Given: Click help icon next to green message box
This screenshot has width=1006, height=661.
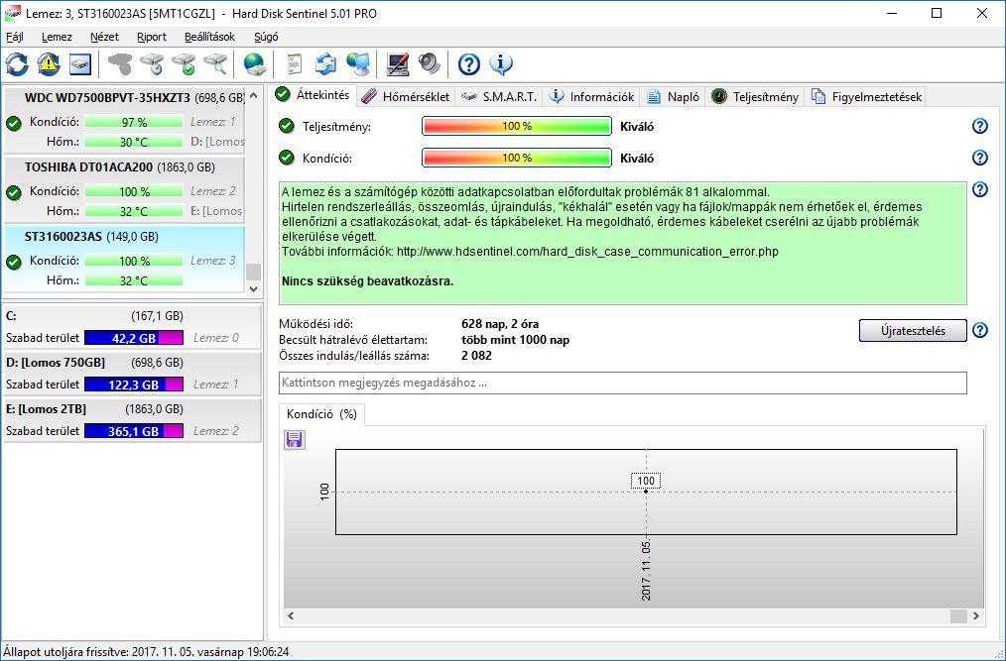Looking at the screenshot, I should point(979,189).
